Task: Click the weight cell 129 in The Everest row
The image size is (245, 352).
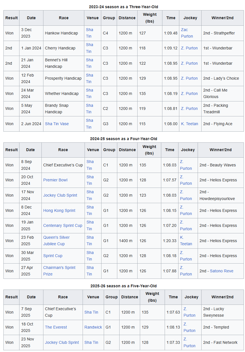Action: 152,327
